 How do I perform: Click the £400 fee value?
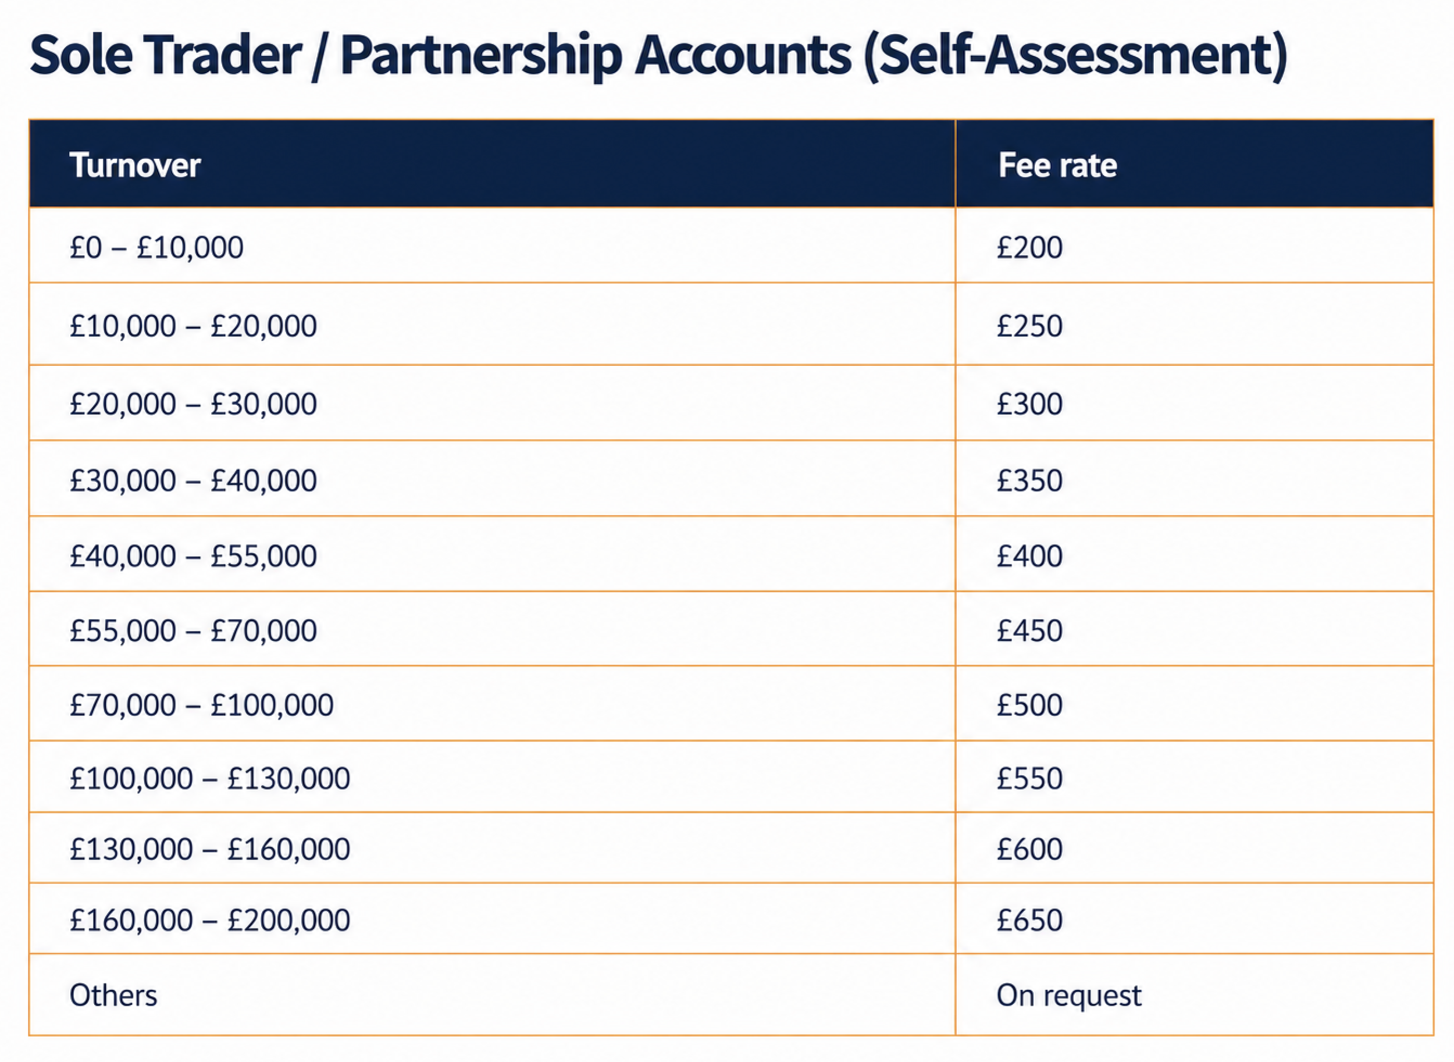1029,555
